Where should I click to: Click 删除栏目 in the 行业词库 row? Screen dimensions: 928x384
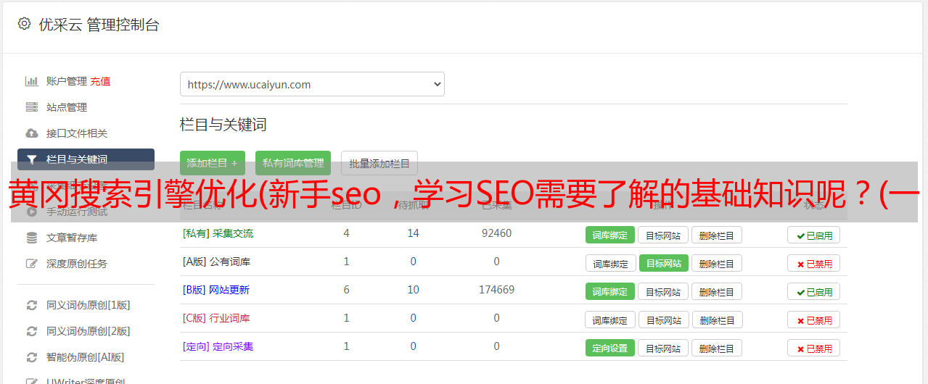(x=717, y=320)
